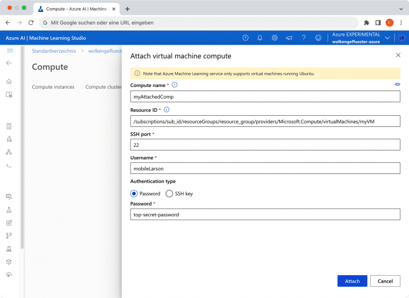Switch to the Compute instances tab
The width and height of the screenshot is (409, 298).
pyautogui.click(x=53, y=87)
